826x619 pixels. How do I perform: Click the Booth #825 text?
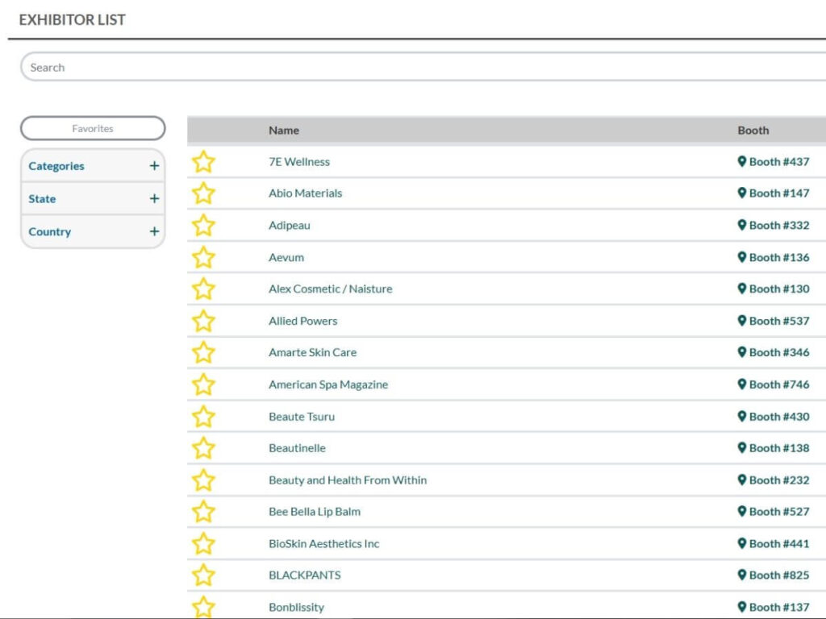(779, 575)
